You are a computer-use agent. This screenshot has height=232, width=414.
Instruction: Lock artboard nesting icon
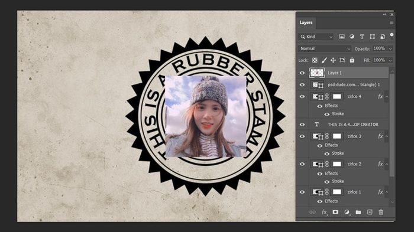tap(342, 60)
